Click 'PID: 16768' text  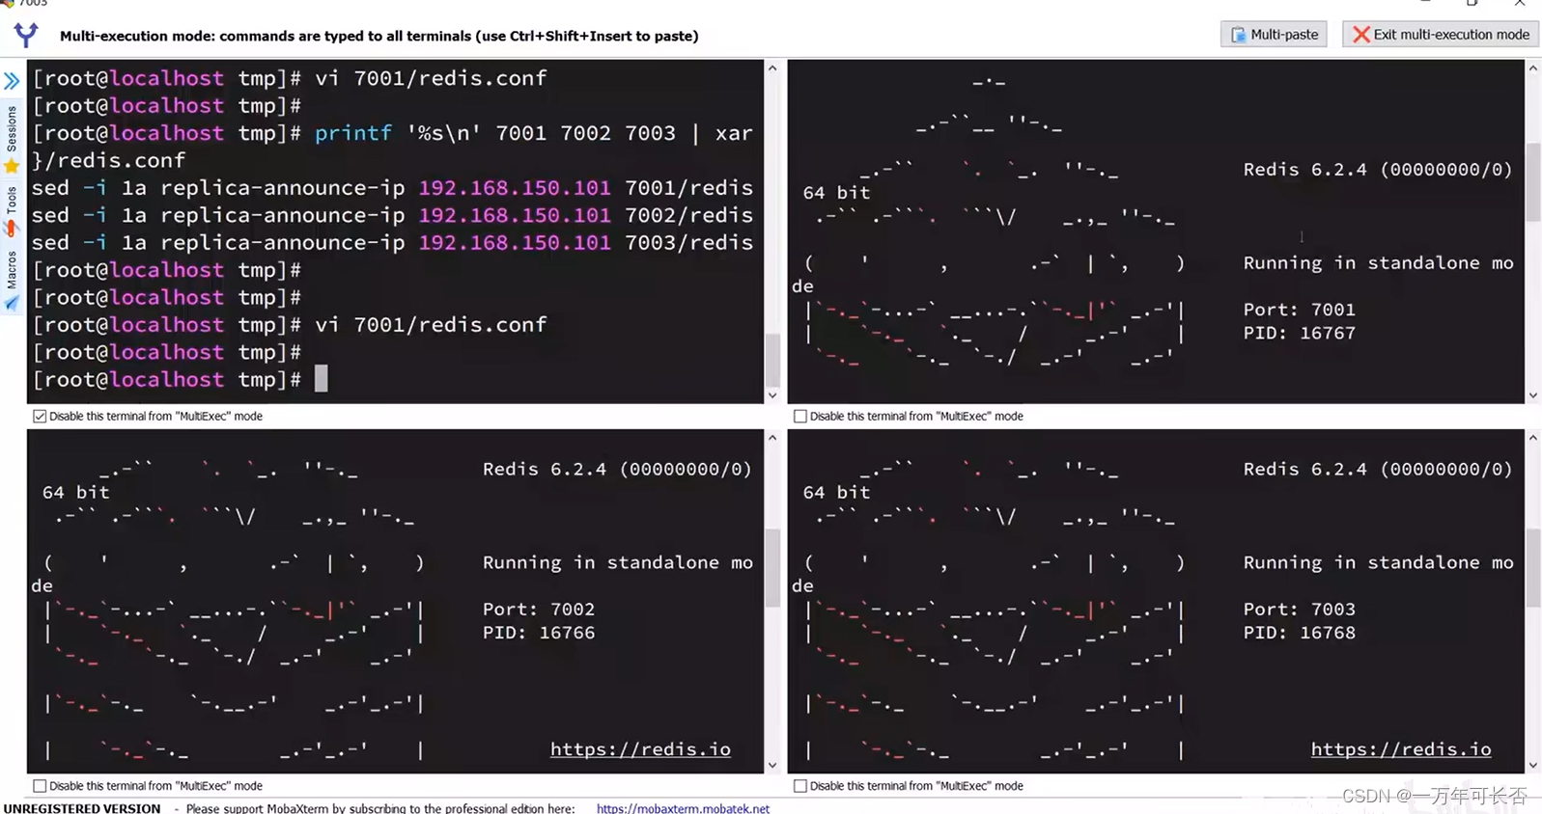(x=1299, y=633)
